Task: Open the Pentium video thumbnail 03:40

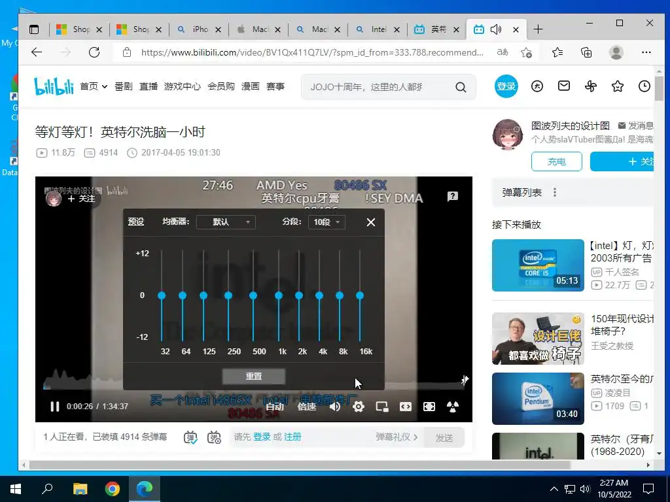Action: (x=538, y=399)
